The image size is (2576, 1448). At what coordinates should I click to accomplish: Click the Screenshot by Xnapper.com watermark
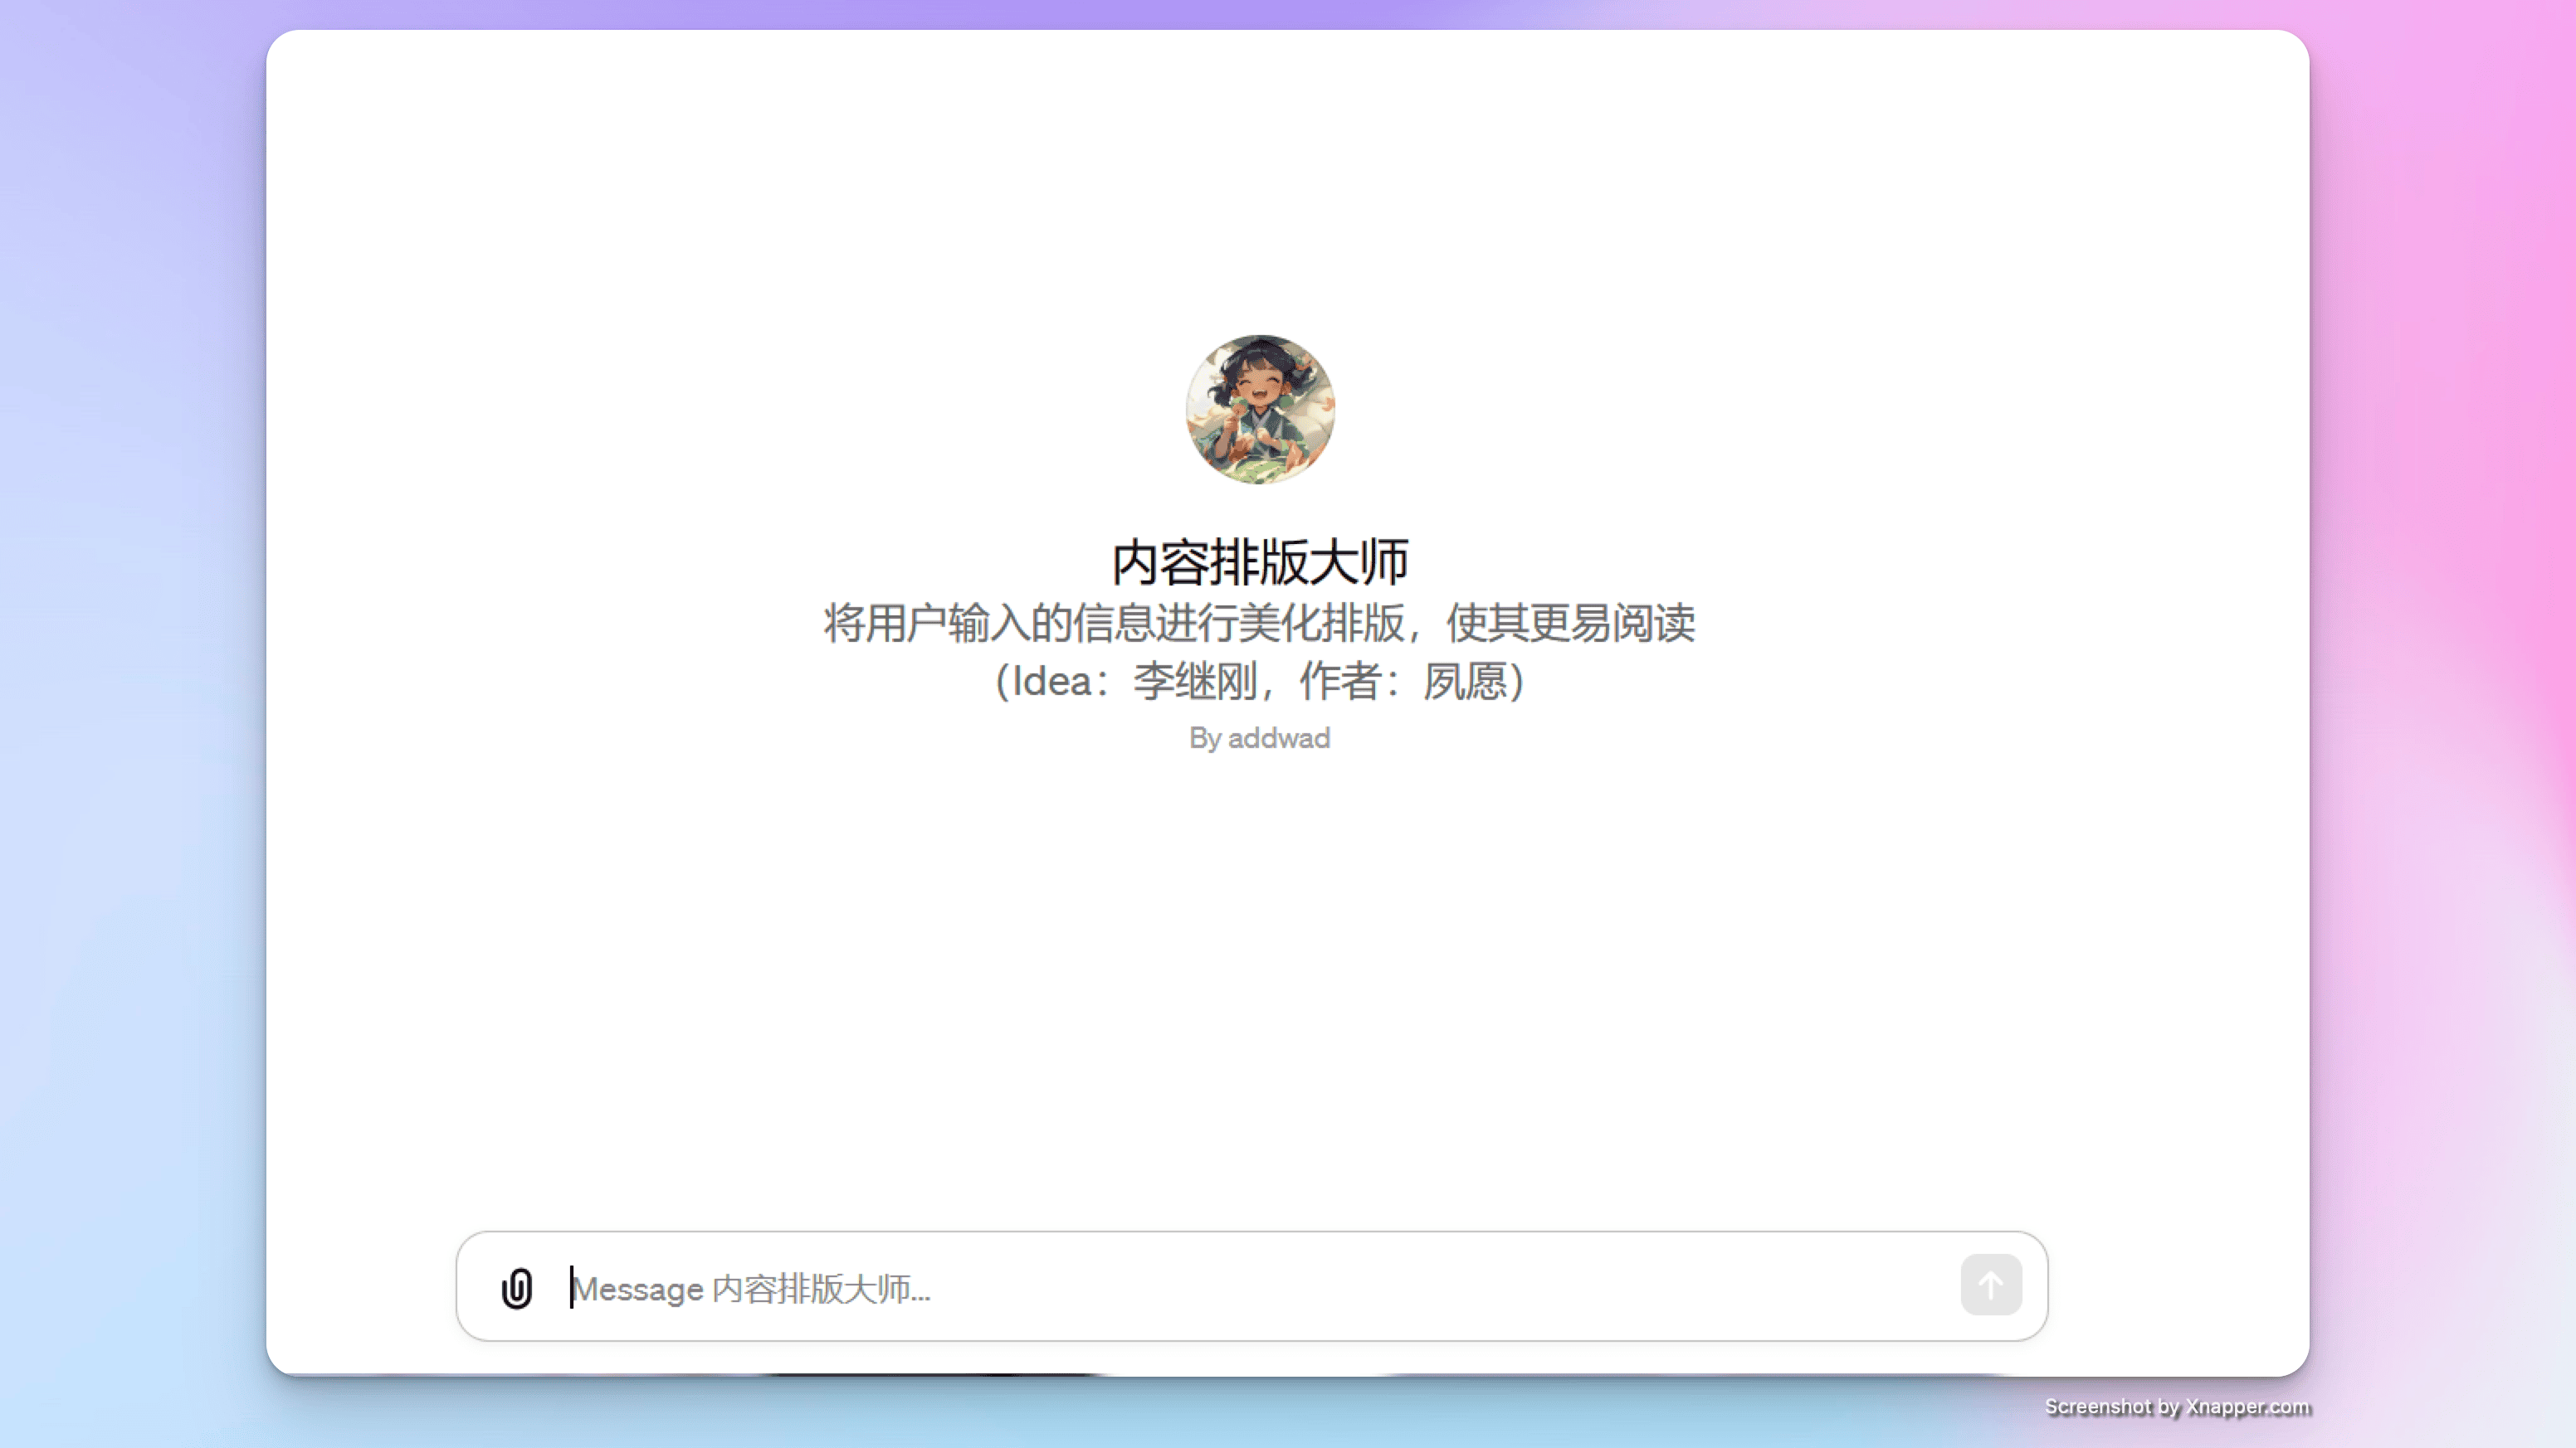coord(2176,1406)
